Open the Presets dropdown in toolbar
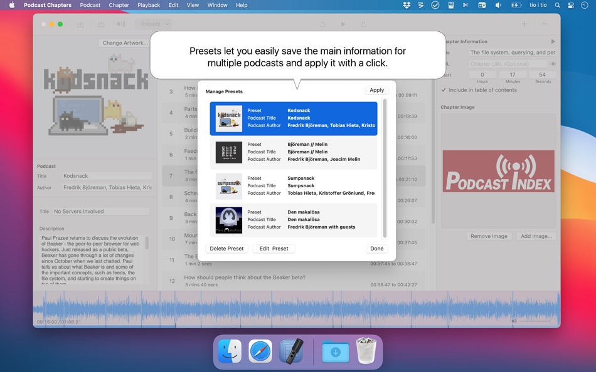The width and height of the screenshot is (596, 372). click(154, 24)
